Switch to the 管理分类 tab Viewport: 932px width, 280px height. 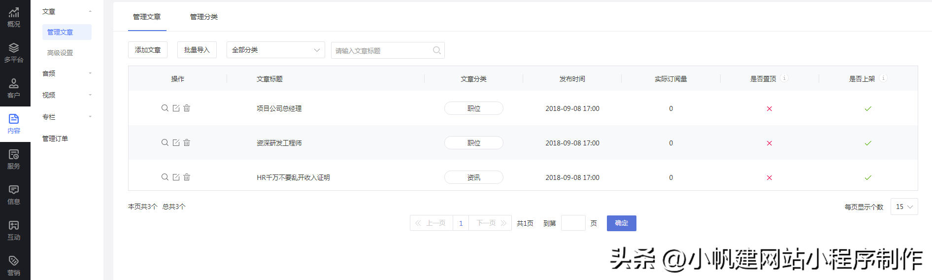point(204,17)
